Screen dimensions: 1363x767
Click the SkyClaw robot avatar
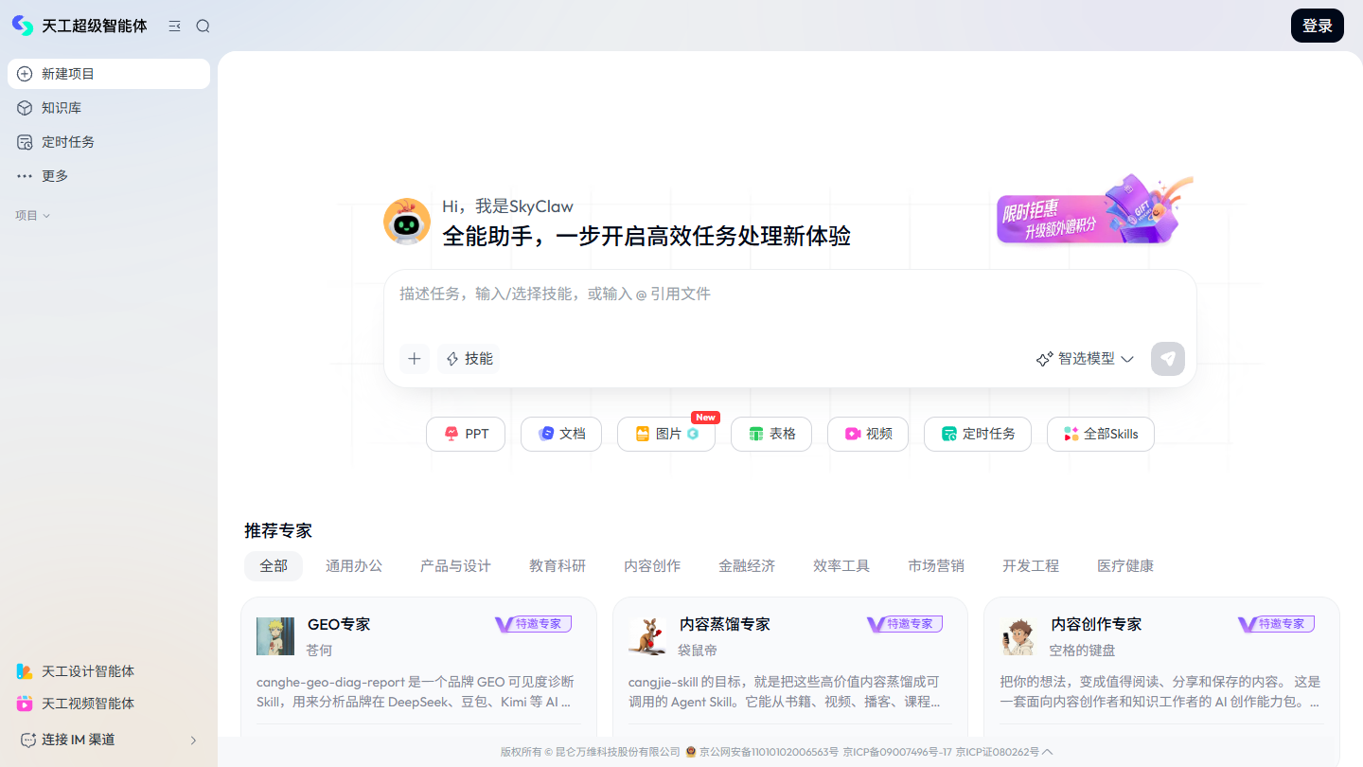point(407,222)
